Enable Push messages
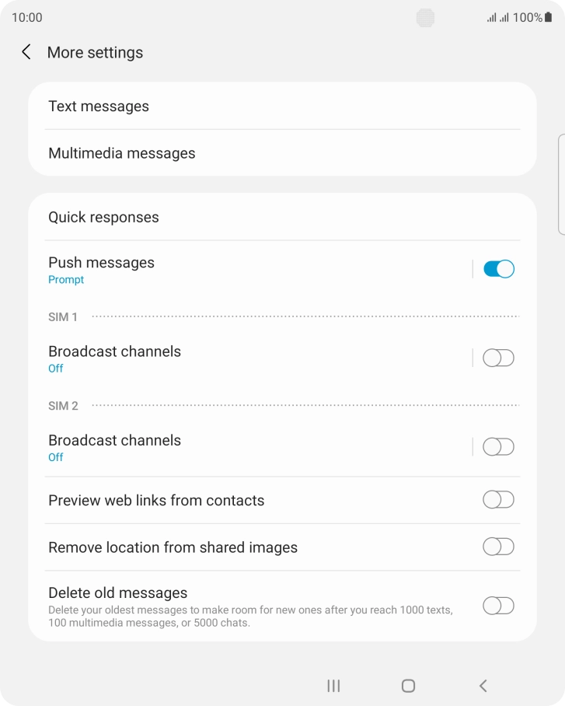Screen dimensions: 565x706 click(x=497, y=268)
